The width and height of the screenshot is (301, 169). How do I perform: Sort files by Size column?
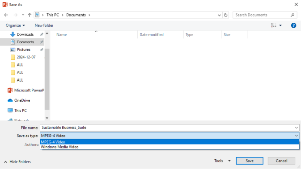click(227, 35)
